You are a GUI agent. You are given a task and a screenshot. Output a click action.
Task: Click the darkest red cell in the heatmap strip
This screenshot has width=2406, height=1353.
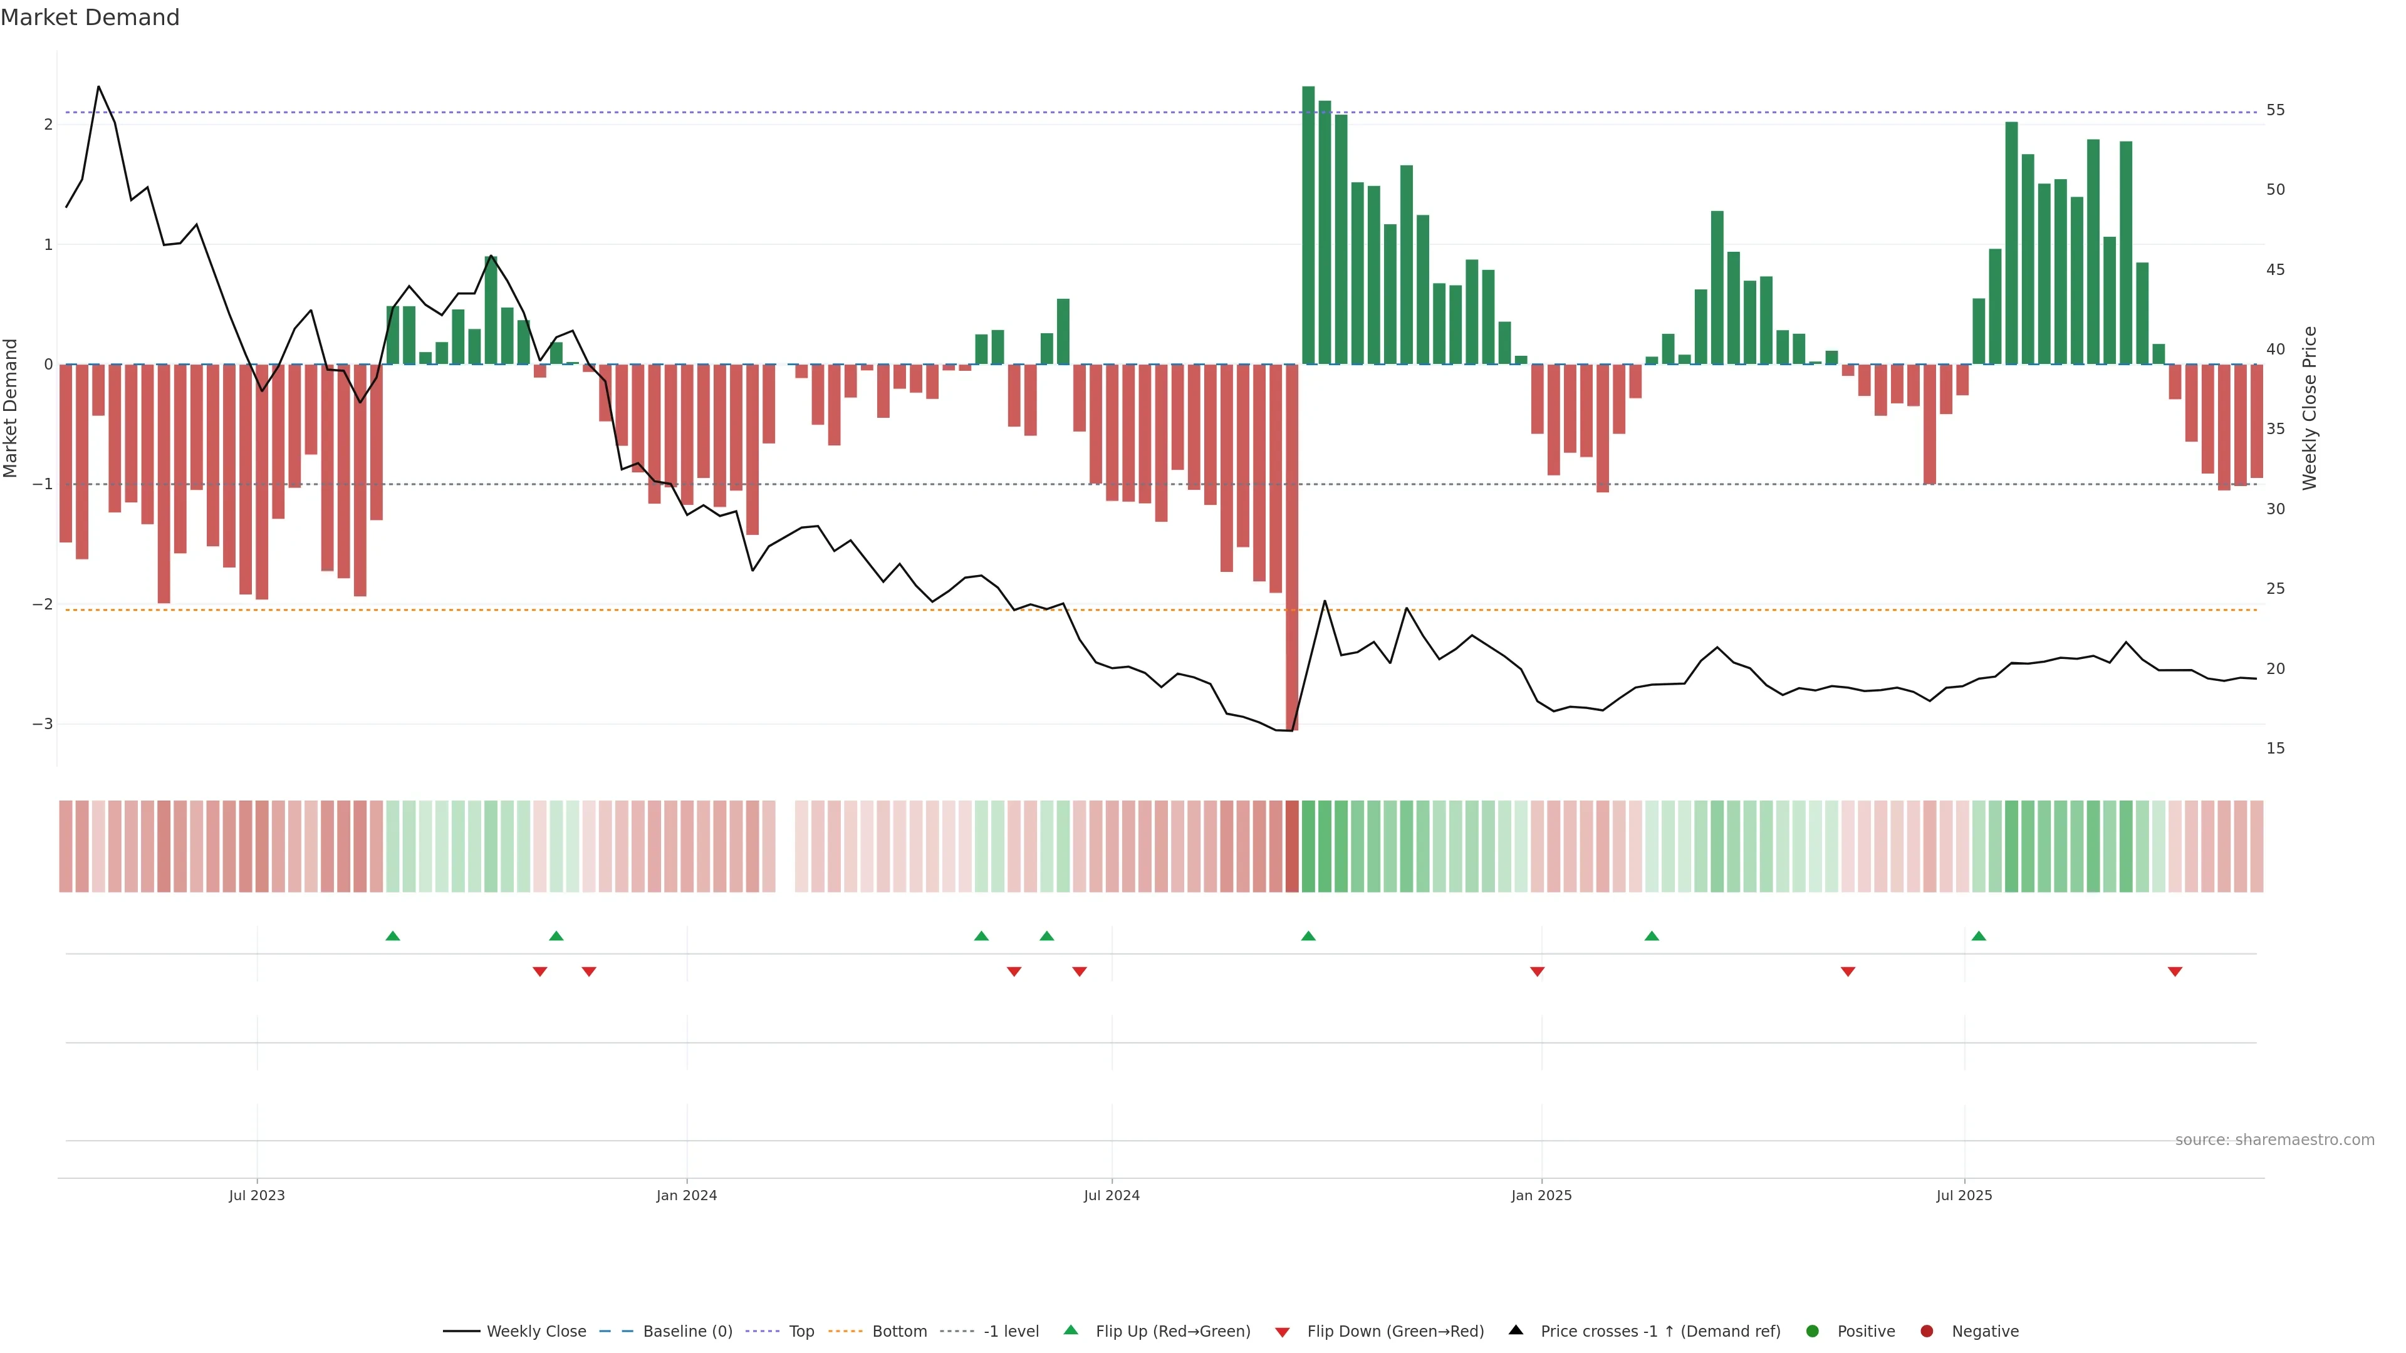(1292, 846)
